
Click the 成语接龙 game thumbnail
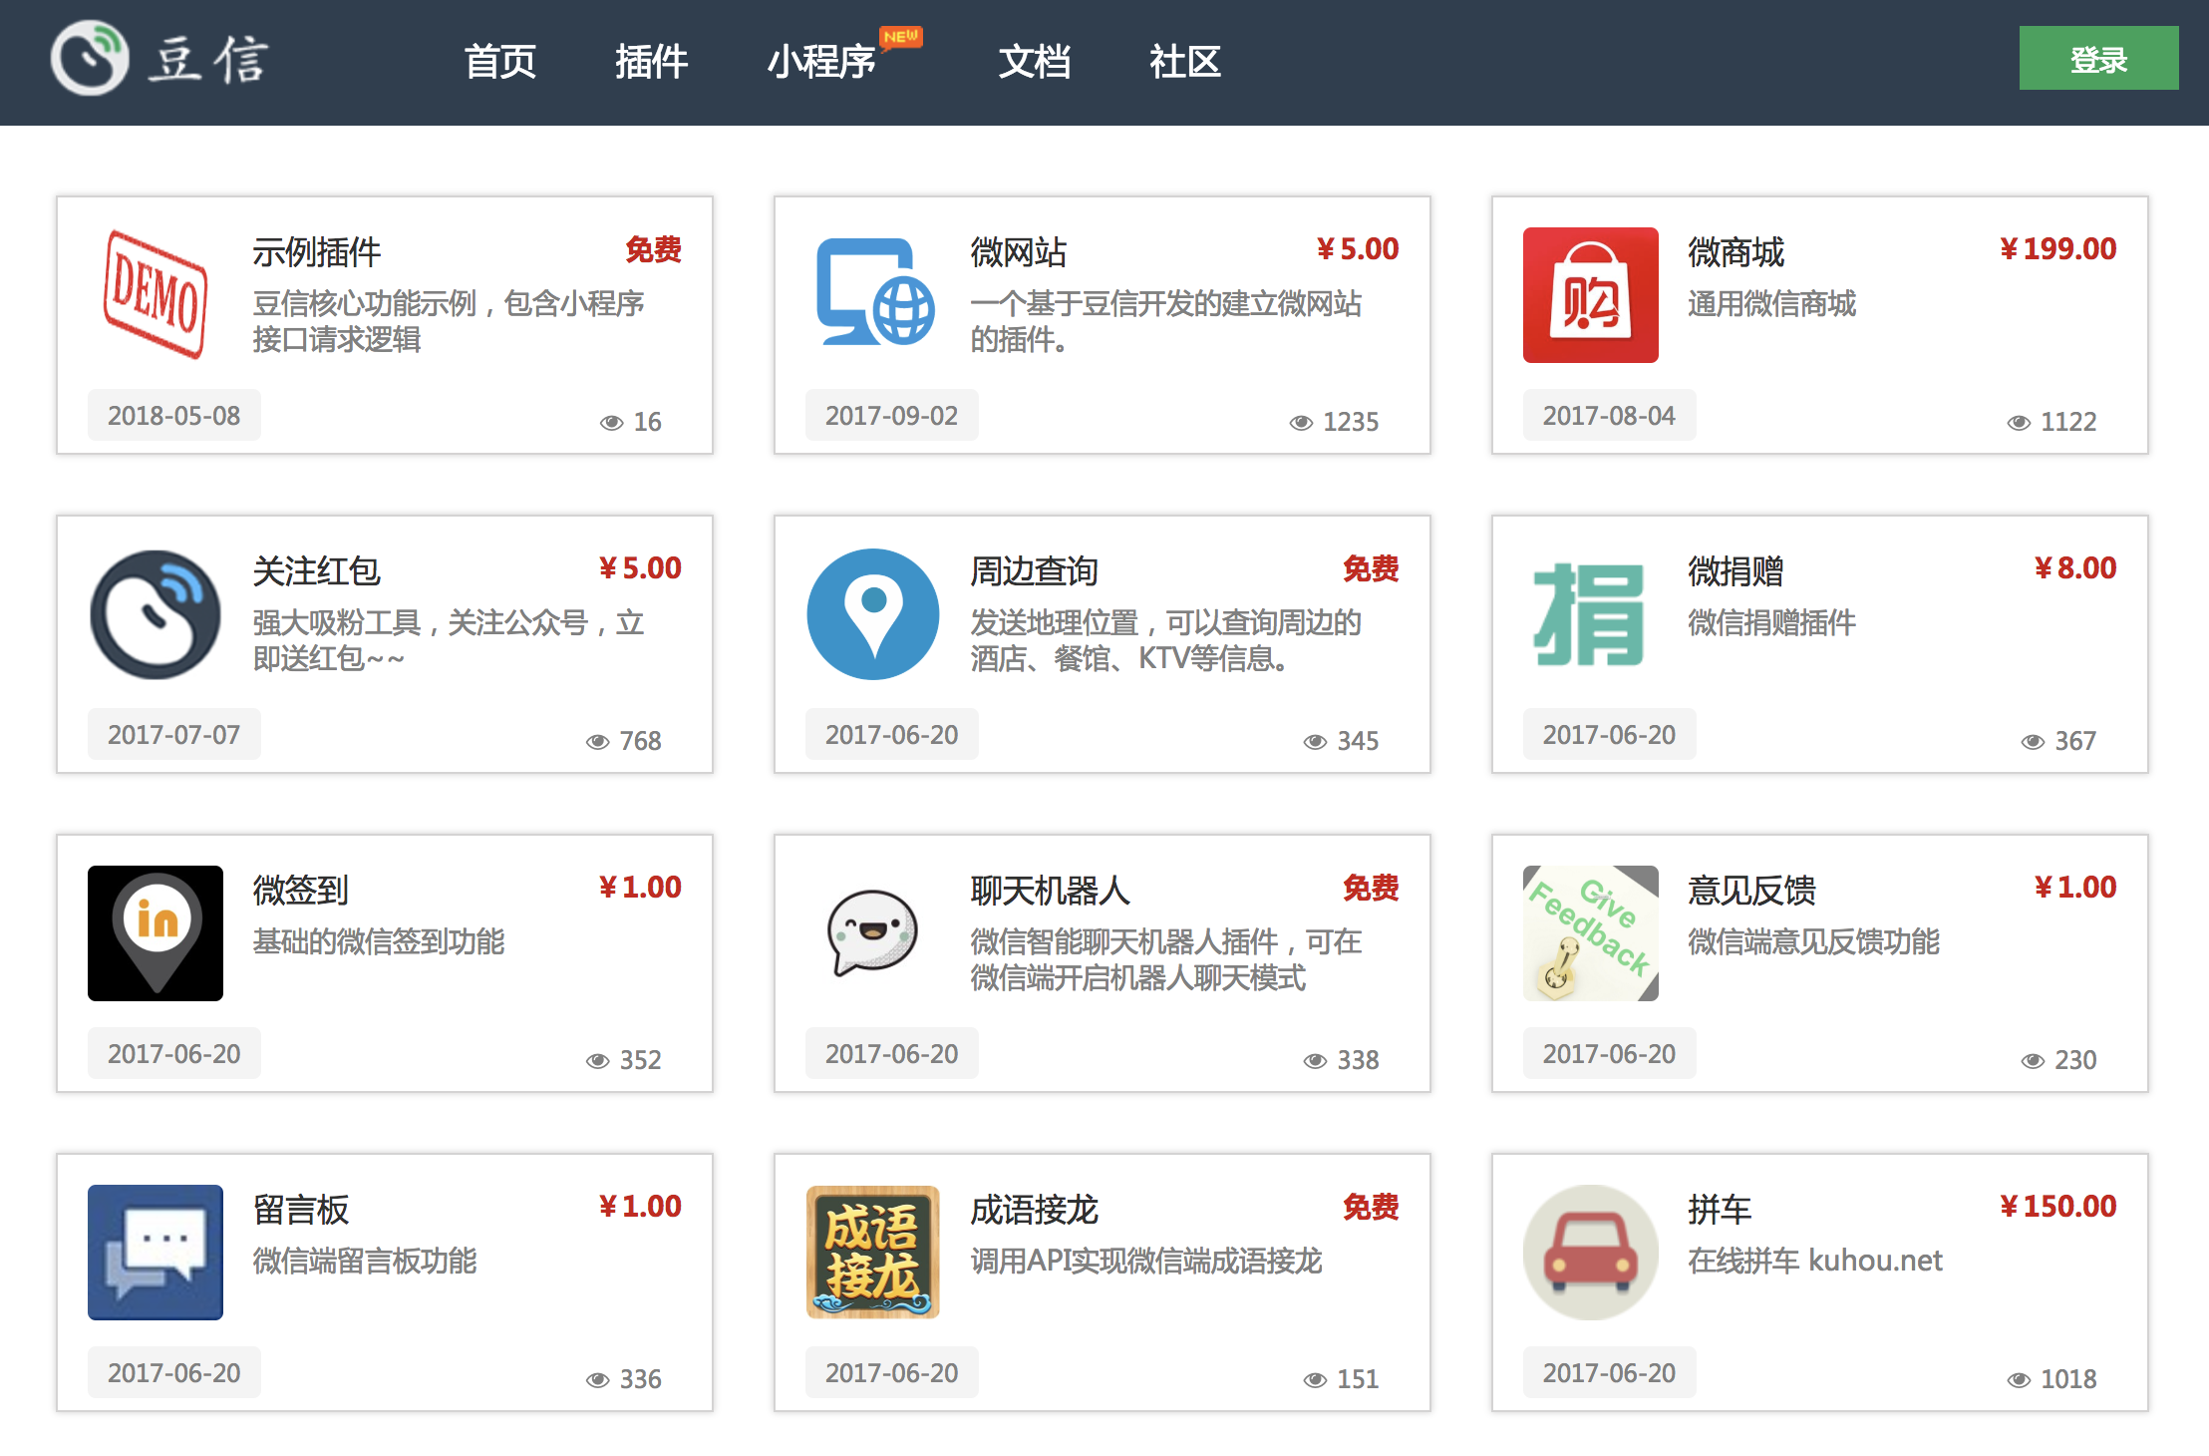pyautogui.click(x=873, y=1252)
